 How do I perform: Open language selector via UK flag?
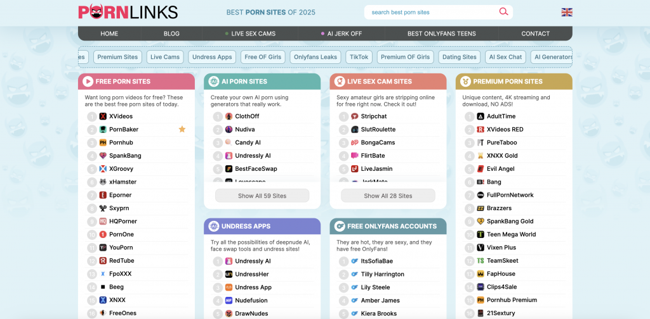(567, 12)
